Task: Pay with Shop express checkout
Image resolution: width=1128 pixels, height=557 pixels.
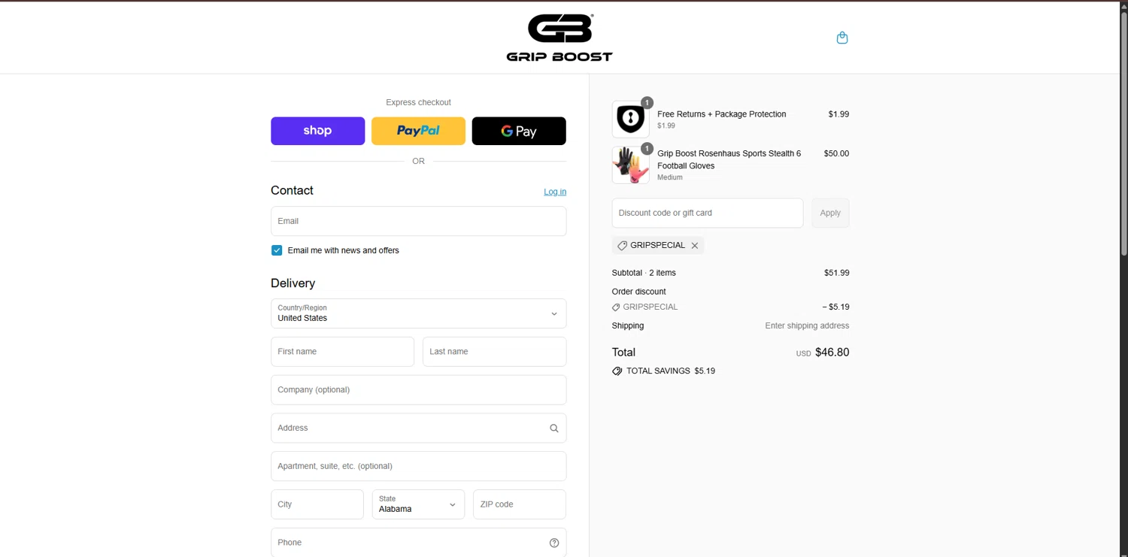Action: tap(318, 131)
